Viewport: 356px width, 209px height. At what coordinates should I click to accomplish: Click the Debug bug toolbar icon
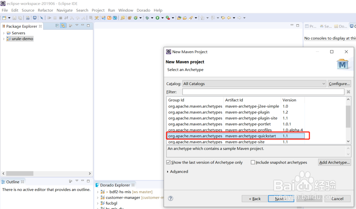point(147,18)
